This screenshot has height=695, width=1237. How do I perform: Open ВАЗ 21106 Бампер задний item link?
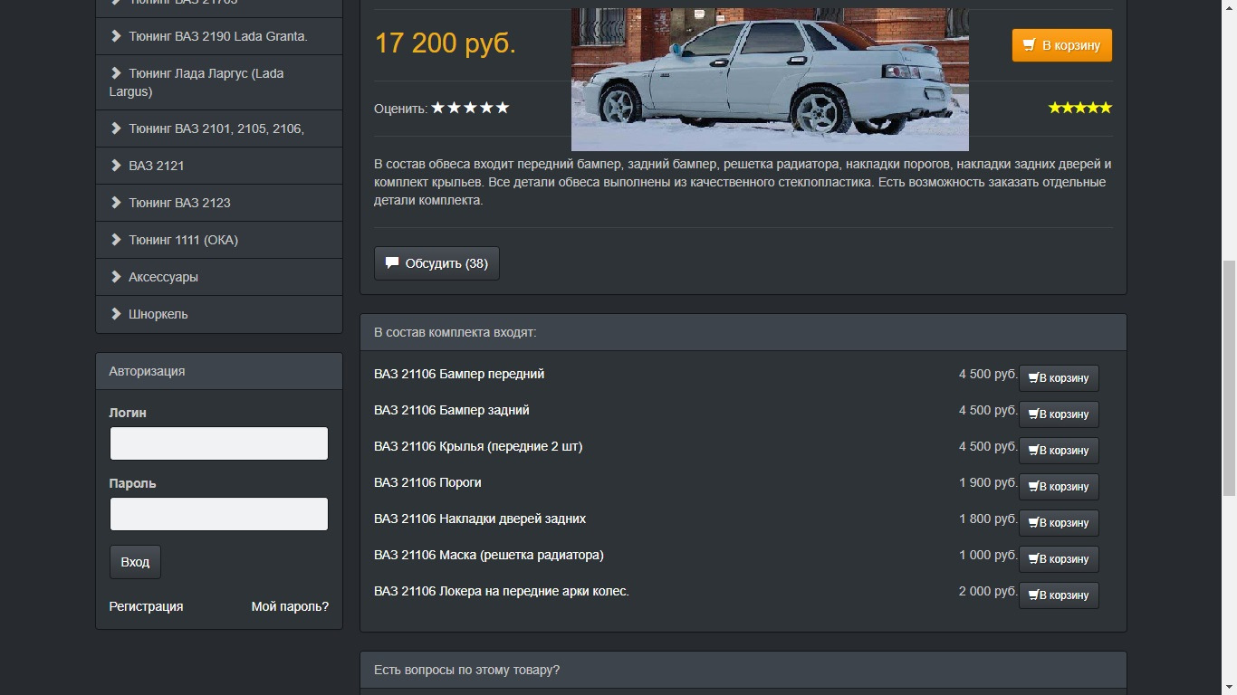tap(452, 410)
